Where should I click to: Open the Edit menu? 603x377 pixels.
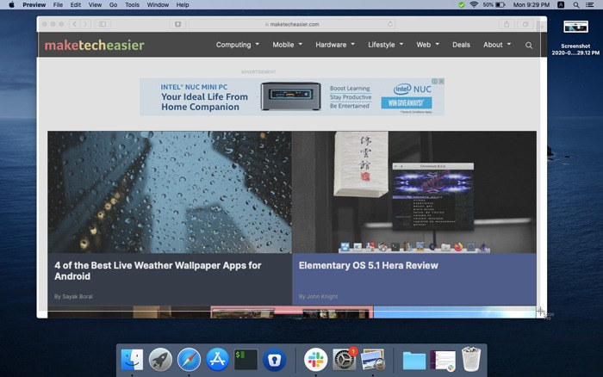pyautogui.click(x=76, y=4)
